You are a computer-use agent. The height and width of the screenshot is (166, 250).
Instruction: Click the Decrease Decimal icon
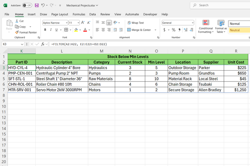click(192, 30)
